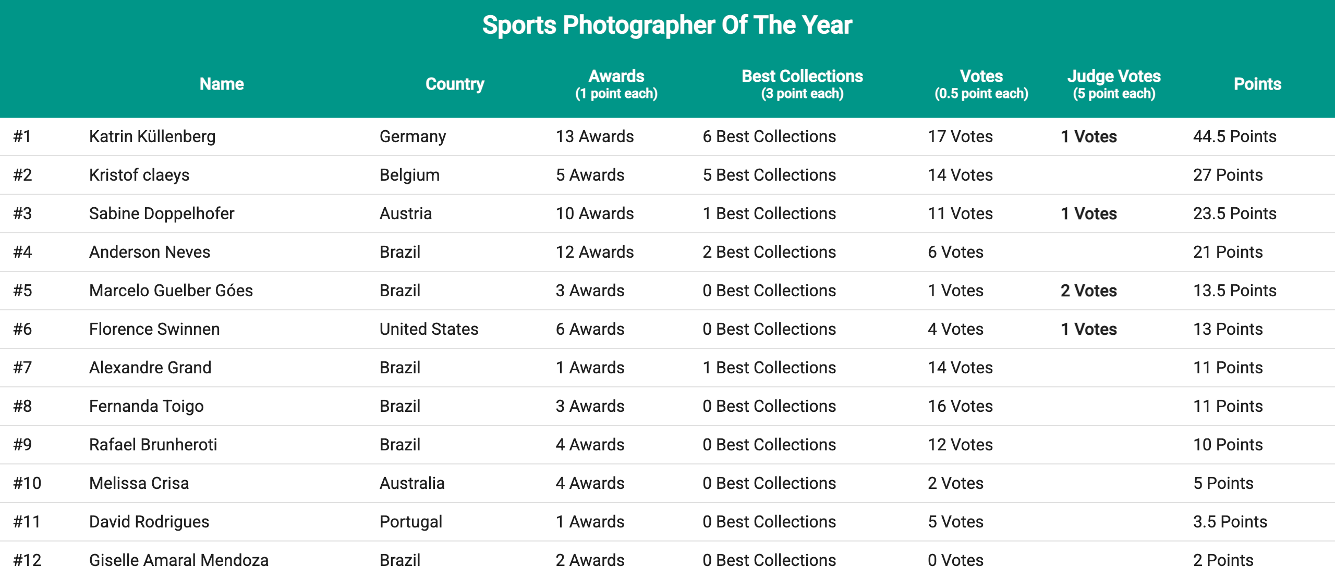Click Rafael Brunheroti's name

tap(153, 445)
